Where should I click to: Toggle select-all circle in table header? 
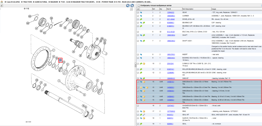(x=138, y=9)
